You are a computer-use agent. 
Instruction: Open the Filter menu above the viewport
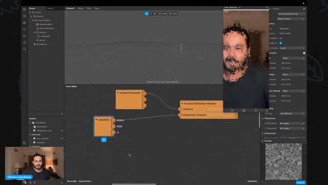89,8
